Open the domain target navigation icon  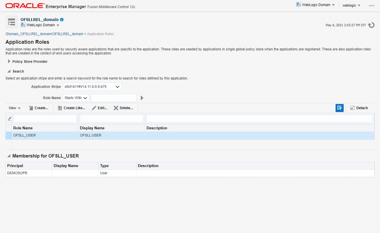tap(12, 22)
